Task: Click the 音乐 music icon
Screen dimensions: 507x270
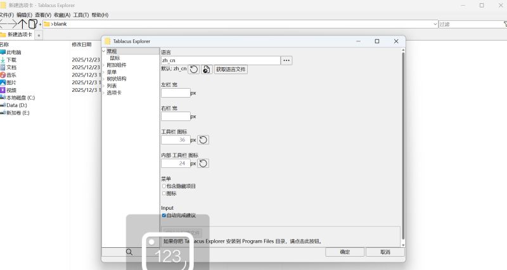Action: coord(3,75)
